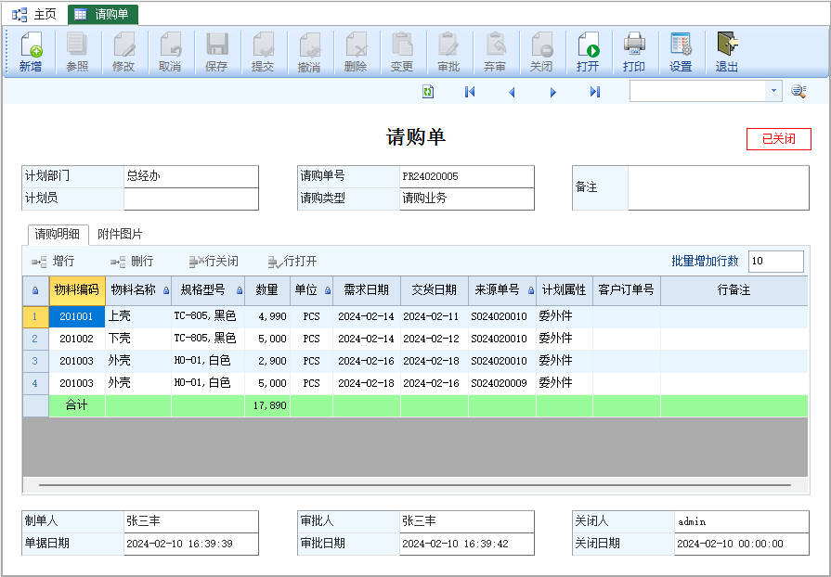Go to the previous record arrow
Viewport: 831px width, 577px height.
click(x=512, y=91)
